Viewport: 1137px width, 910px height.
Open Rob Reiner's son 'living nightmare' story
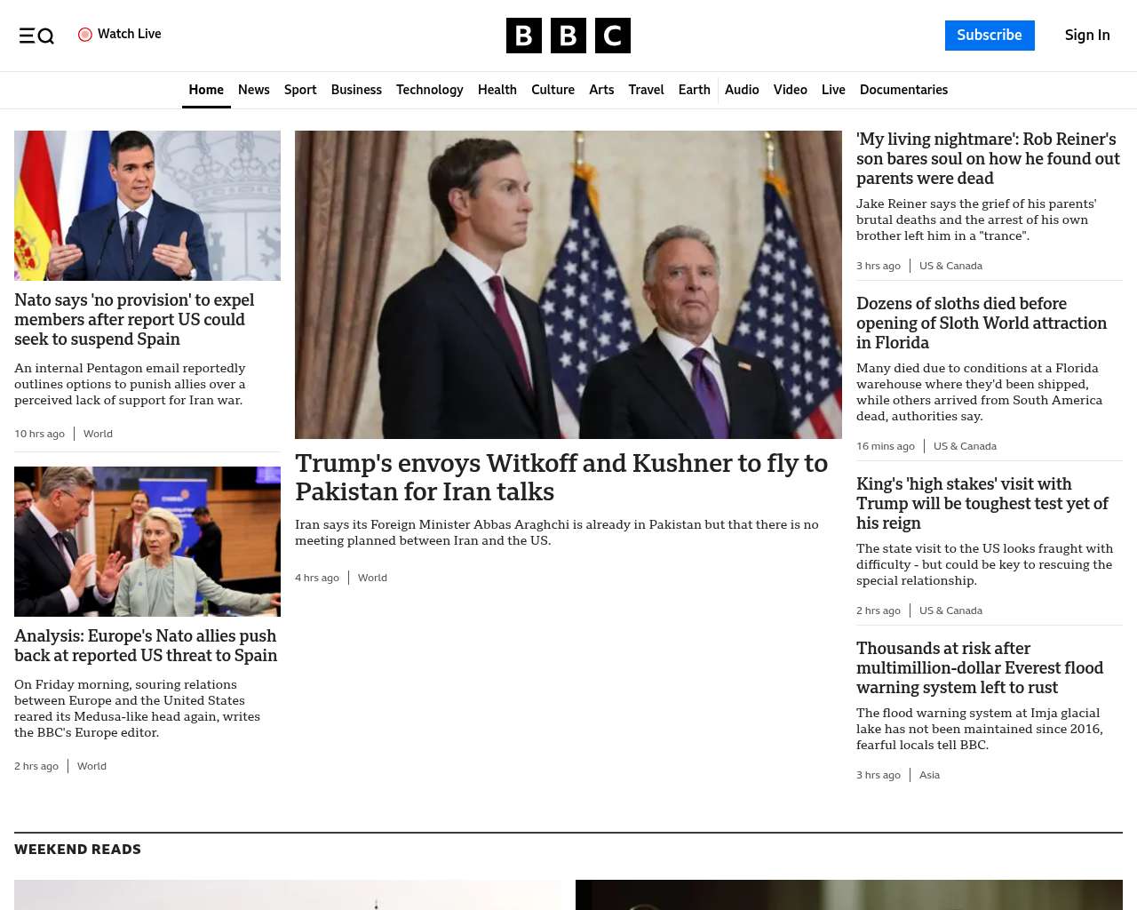coord(988,159)
